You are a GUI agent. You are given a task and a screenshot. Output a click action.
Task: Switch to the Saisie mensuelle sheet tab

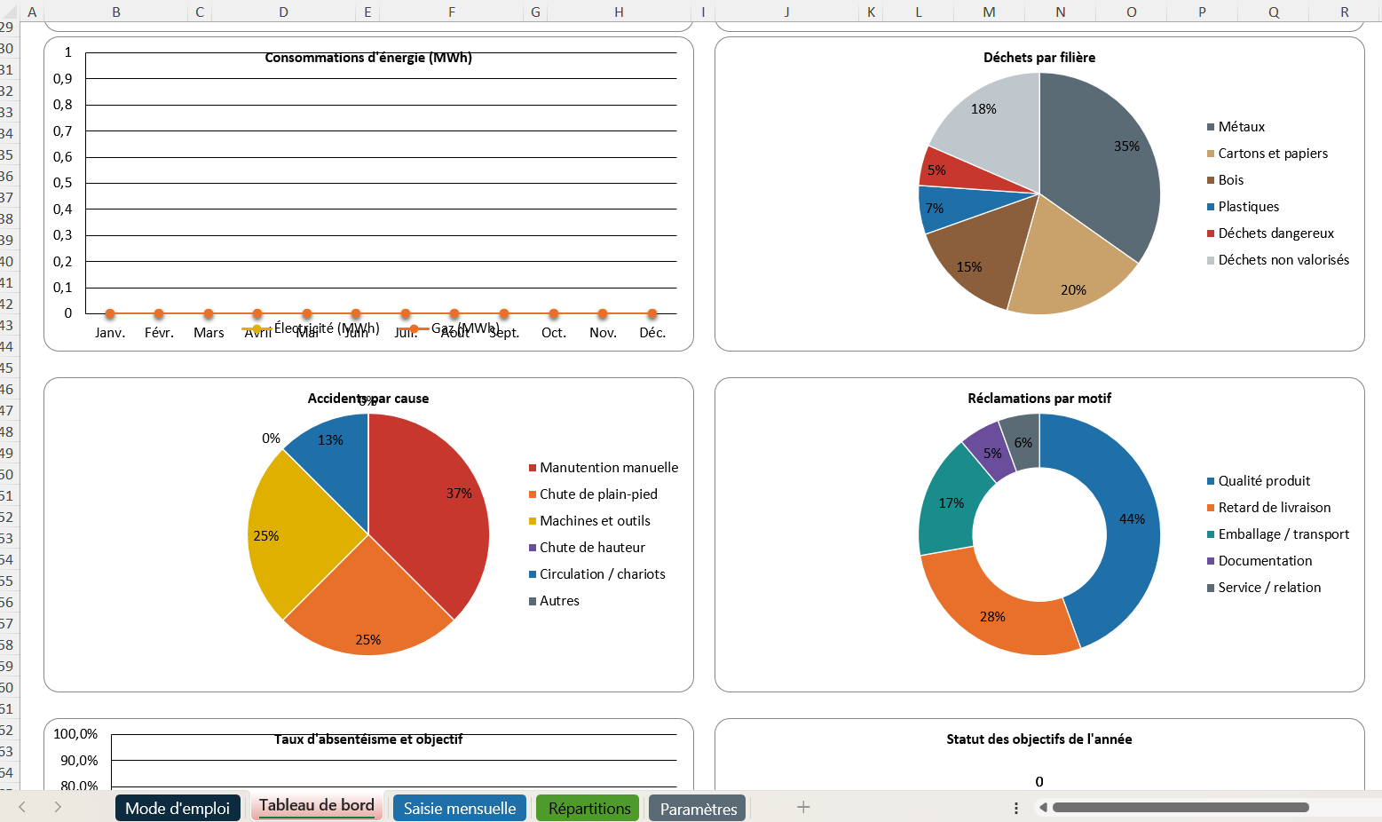coord(460,808)
